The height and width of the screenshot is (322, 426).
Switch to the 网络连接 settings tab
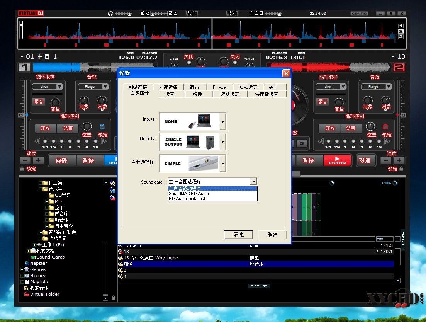tap(138, 87)
